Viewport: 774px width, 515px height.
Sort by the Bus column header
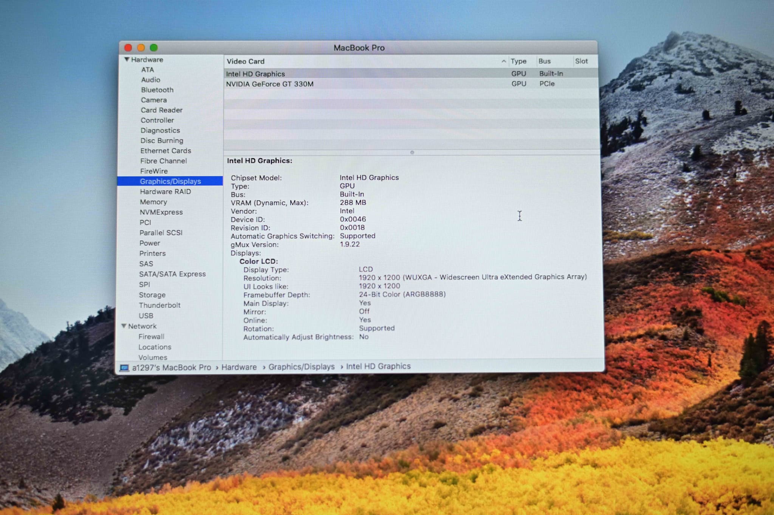pyautogui.click(x=544, y=61)
